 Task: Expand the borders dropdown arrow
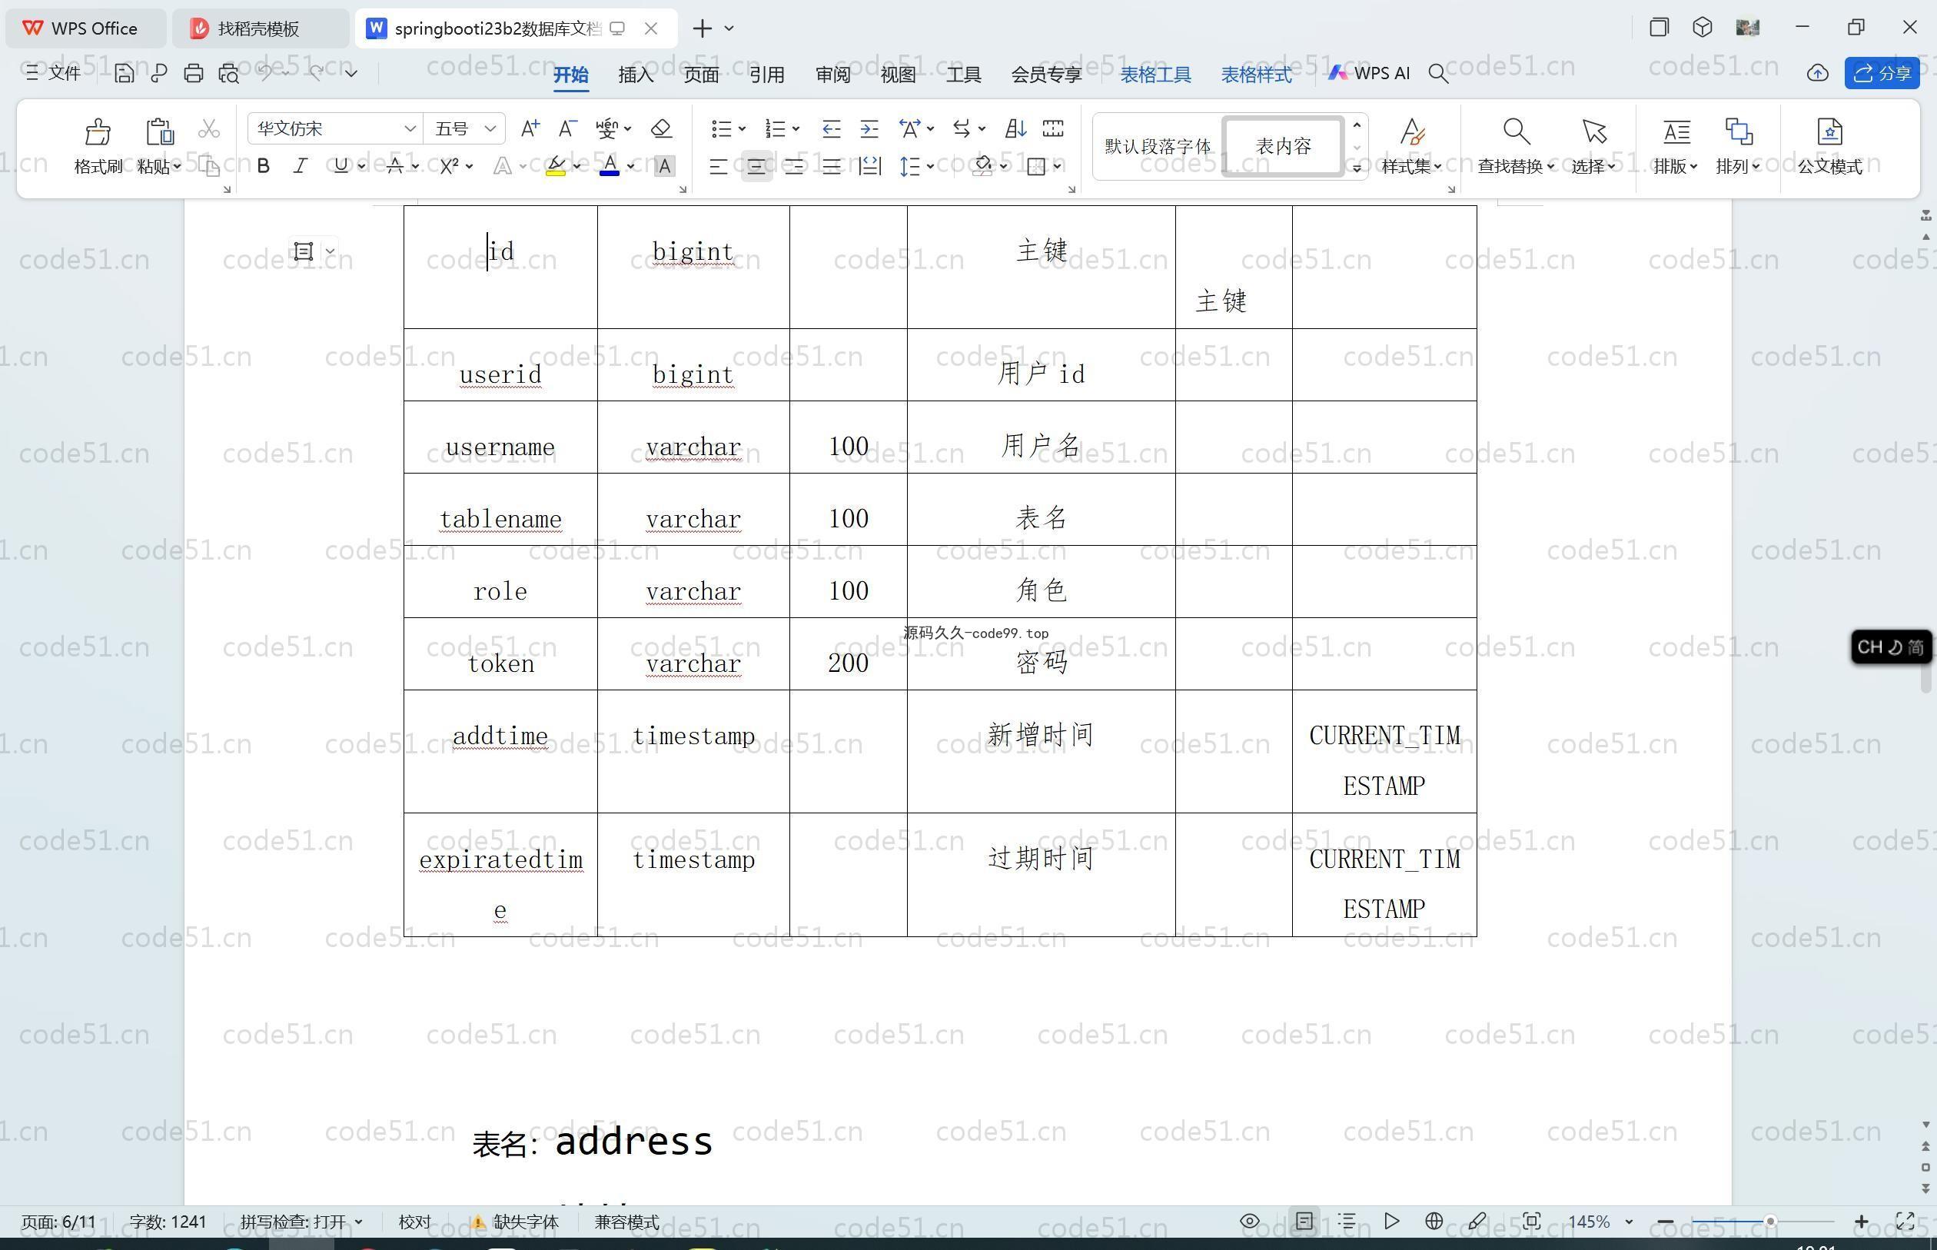coord(1058,165)
